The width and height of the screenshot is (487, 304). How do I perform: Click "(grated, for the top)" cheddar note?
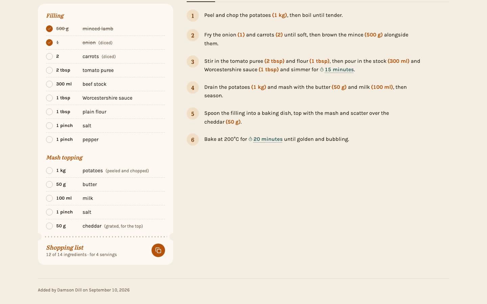tap(123, 226)
